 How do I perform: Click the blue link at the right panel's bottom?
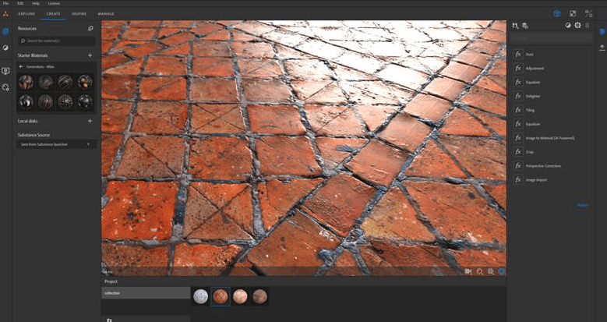pos(583,205)
